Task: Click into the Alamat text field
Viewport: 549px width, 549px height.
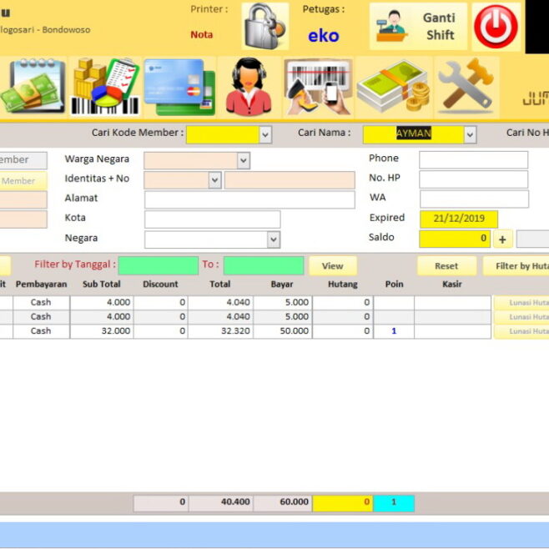Action: 249,199
